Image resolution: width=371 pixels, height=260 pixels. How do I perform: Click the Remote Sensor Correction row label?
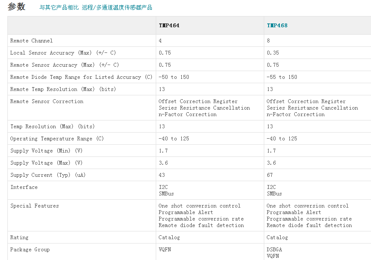coord(46,101)
